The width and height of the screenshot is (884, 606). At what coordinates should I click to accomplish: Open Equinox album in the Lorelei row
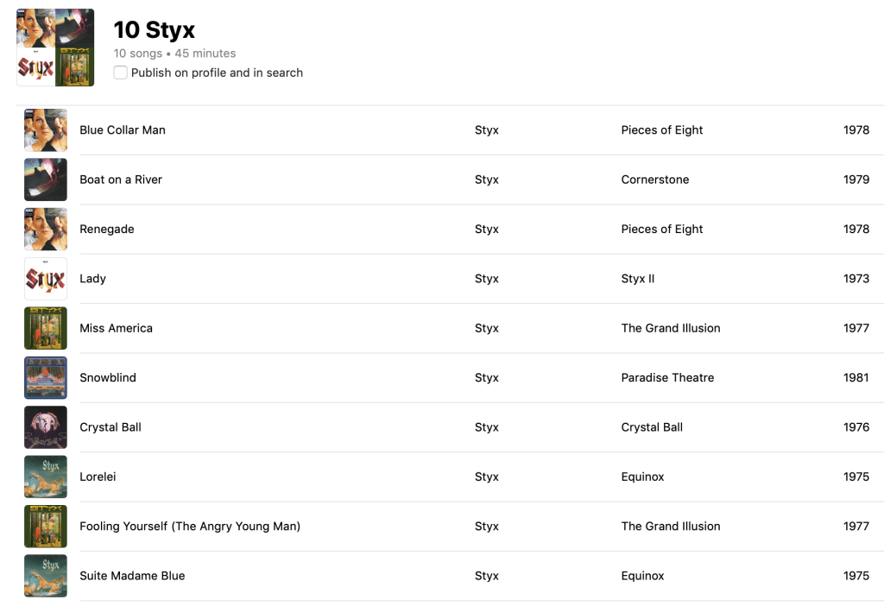643,477
